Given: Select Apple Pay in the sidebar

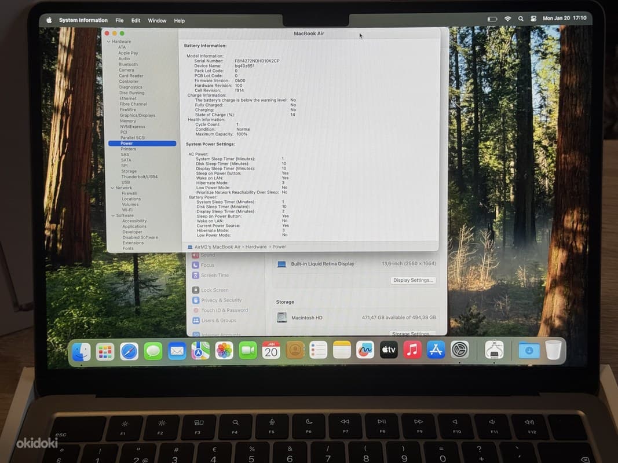Looking at the screenshot, I should 128,53.
